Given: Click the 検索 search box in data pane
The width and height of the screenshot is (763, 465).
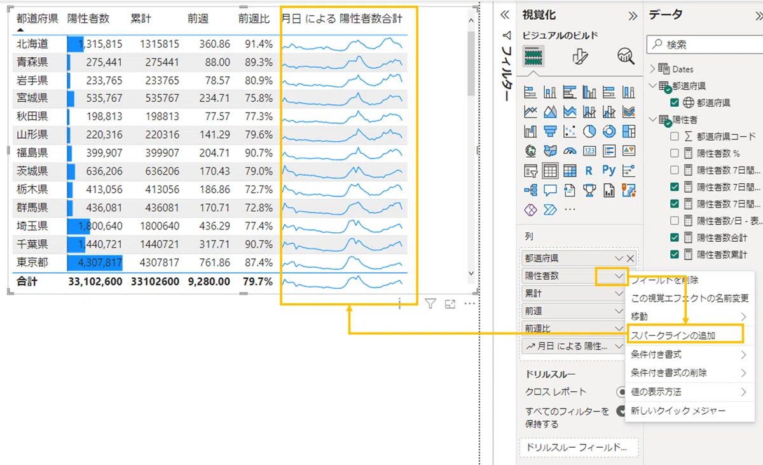Looking at the screenshot, I should click(x=704, y=45).
